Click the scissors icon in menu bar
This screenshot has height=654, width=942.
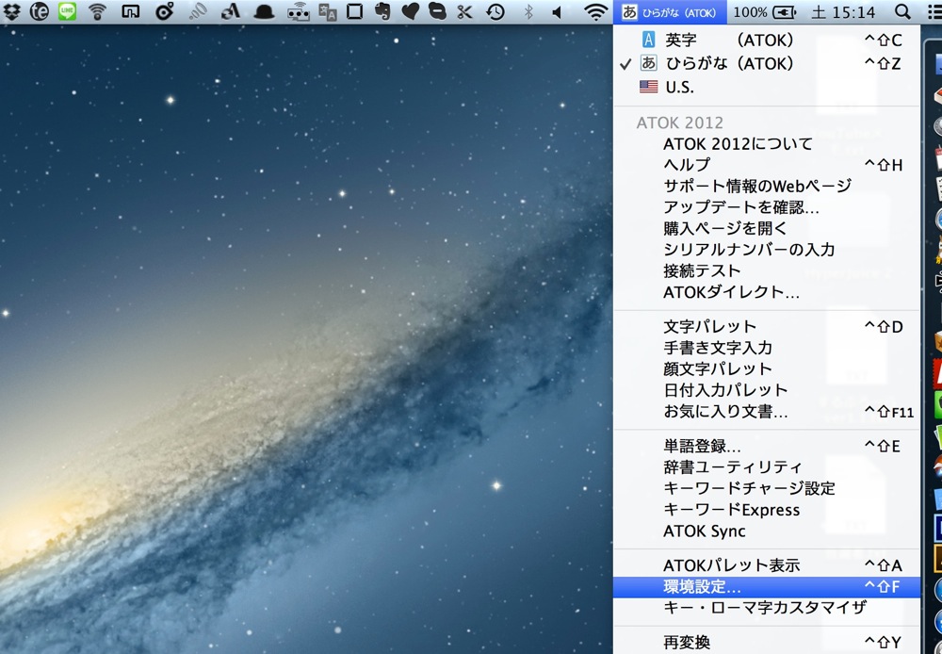pyautogui.click(x=465, y=11)
